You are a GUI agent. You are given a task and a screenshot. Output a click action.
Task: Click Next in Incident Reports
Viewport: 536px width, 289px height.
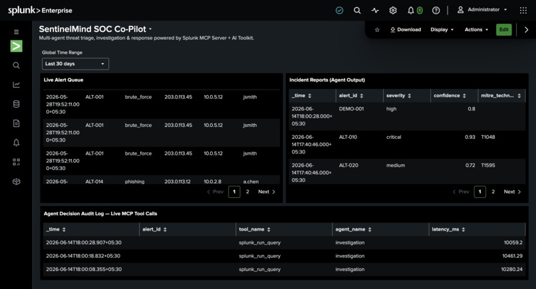513,191
